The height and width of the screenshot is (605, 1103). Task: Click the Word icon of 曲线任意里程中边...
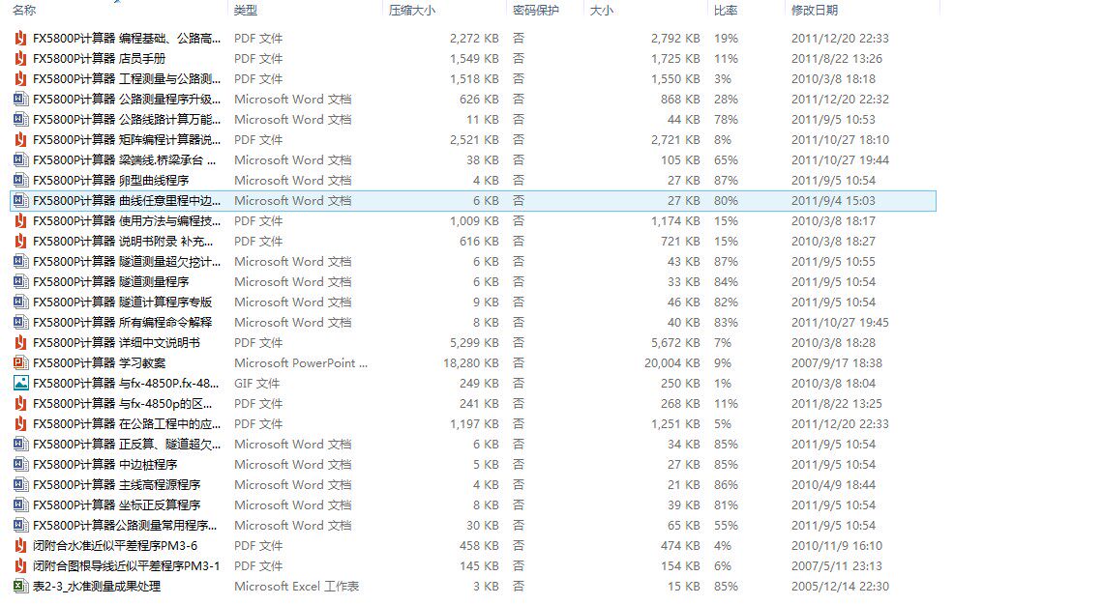click(21, 201)
